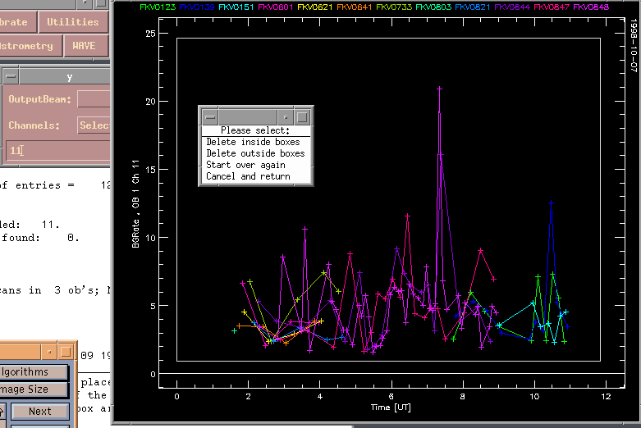
Task: Maximize the 'Please select' popup window
Action: coord(302,117)
